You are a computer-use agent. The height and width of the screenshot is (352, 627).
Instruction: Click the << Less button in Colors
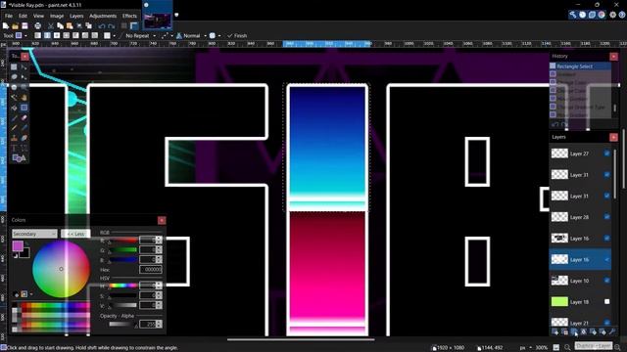75,234
